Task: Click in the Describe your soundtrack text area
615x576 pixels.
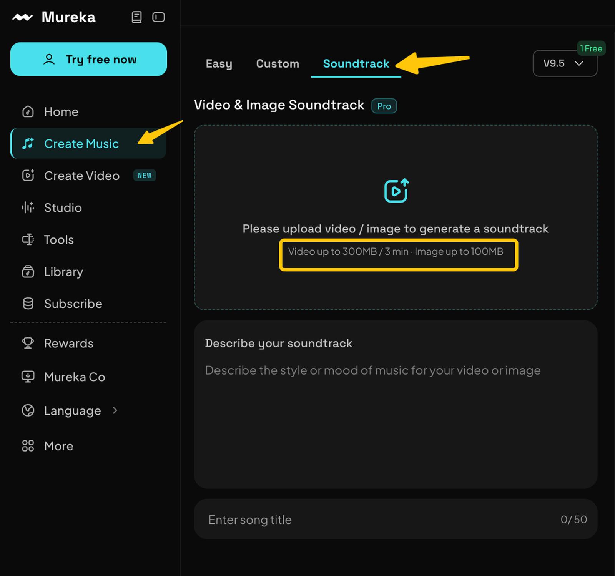Action: (396, 405)
